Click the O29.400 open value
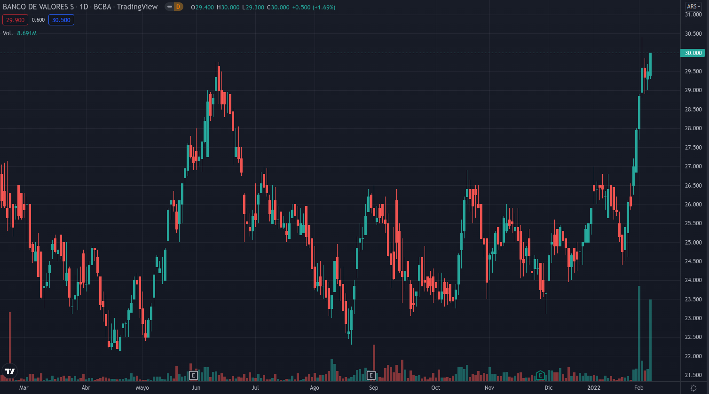This screenshot has height=394, width=709. (202, 7)
